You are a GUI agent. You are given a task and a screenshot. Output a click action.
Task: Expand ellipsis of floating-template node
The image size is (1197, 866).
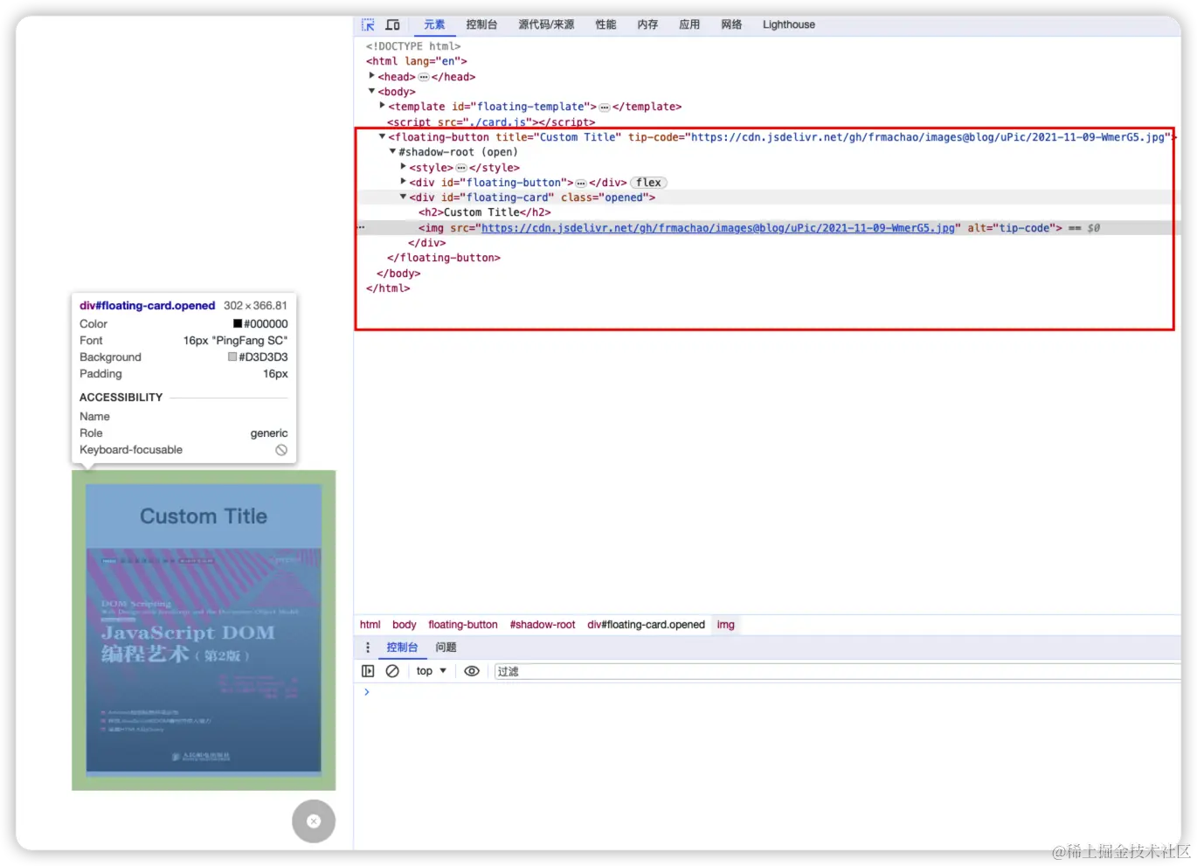point(605,107)
